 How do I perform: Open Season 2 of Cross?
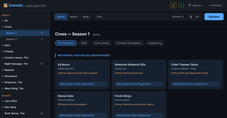11,39
